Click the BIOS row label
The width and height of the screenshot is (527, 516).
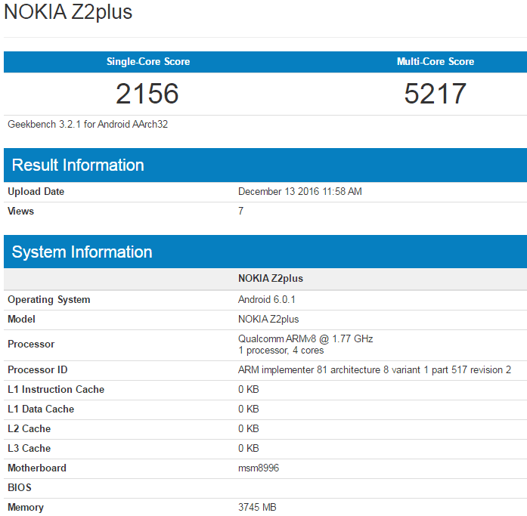[x=20, y=488]
